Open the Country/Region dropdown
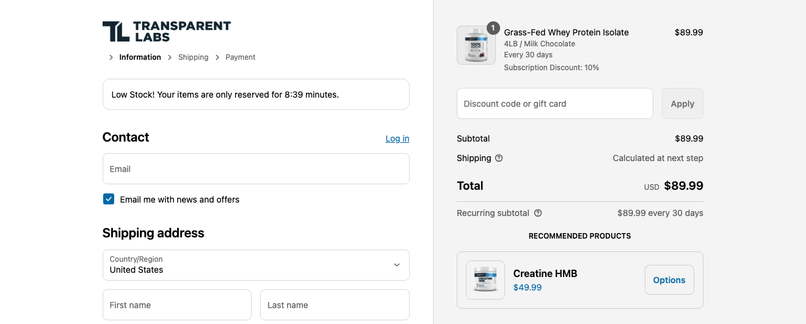The image size is (806, 324). point(256,265)
